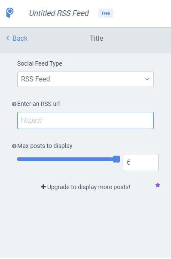
Task: Click the POWR logo icon
Action: point(10,12)
